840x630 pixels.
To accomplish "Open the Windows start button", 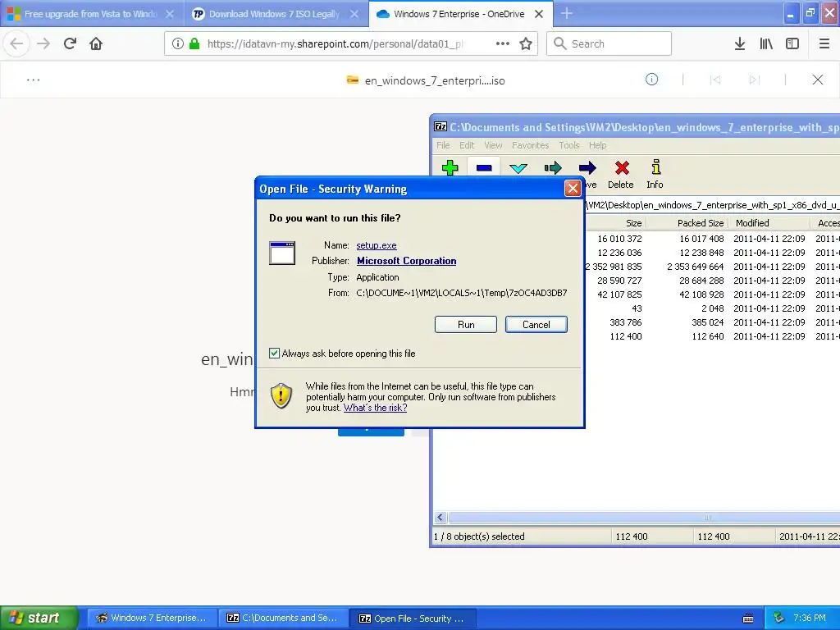I will click(x=39, y=618).
